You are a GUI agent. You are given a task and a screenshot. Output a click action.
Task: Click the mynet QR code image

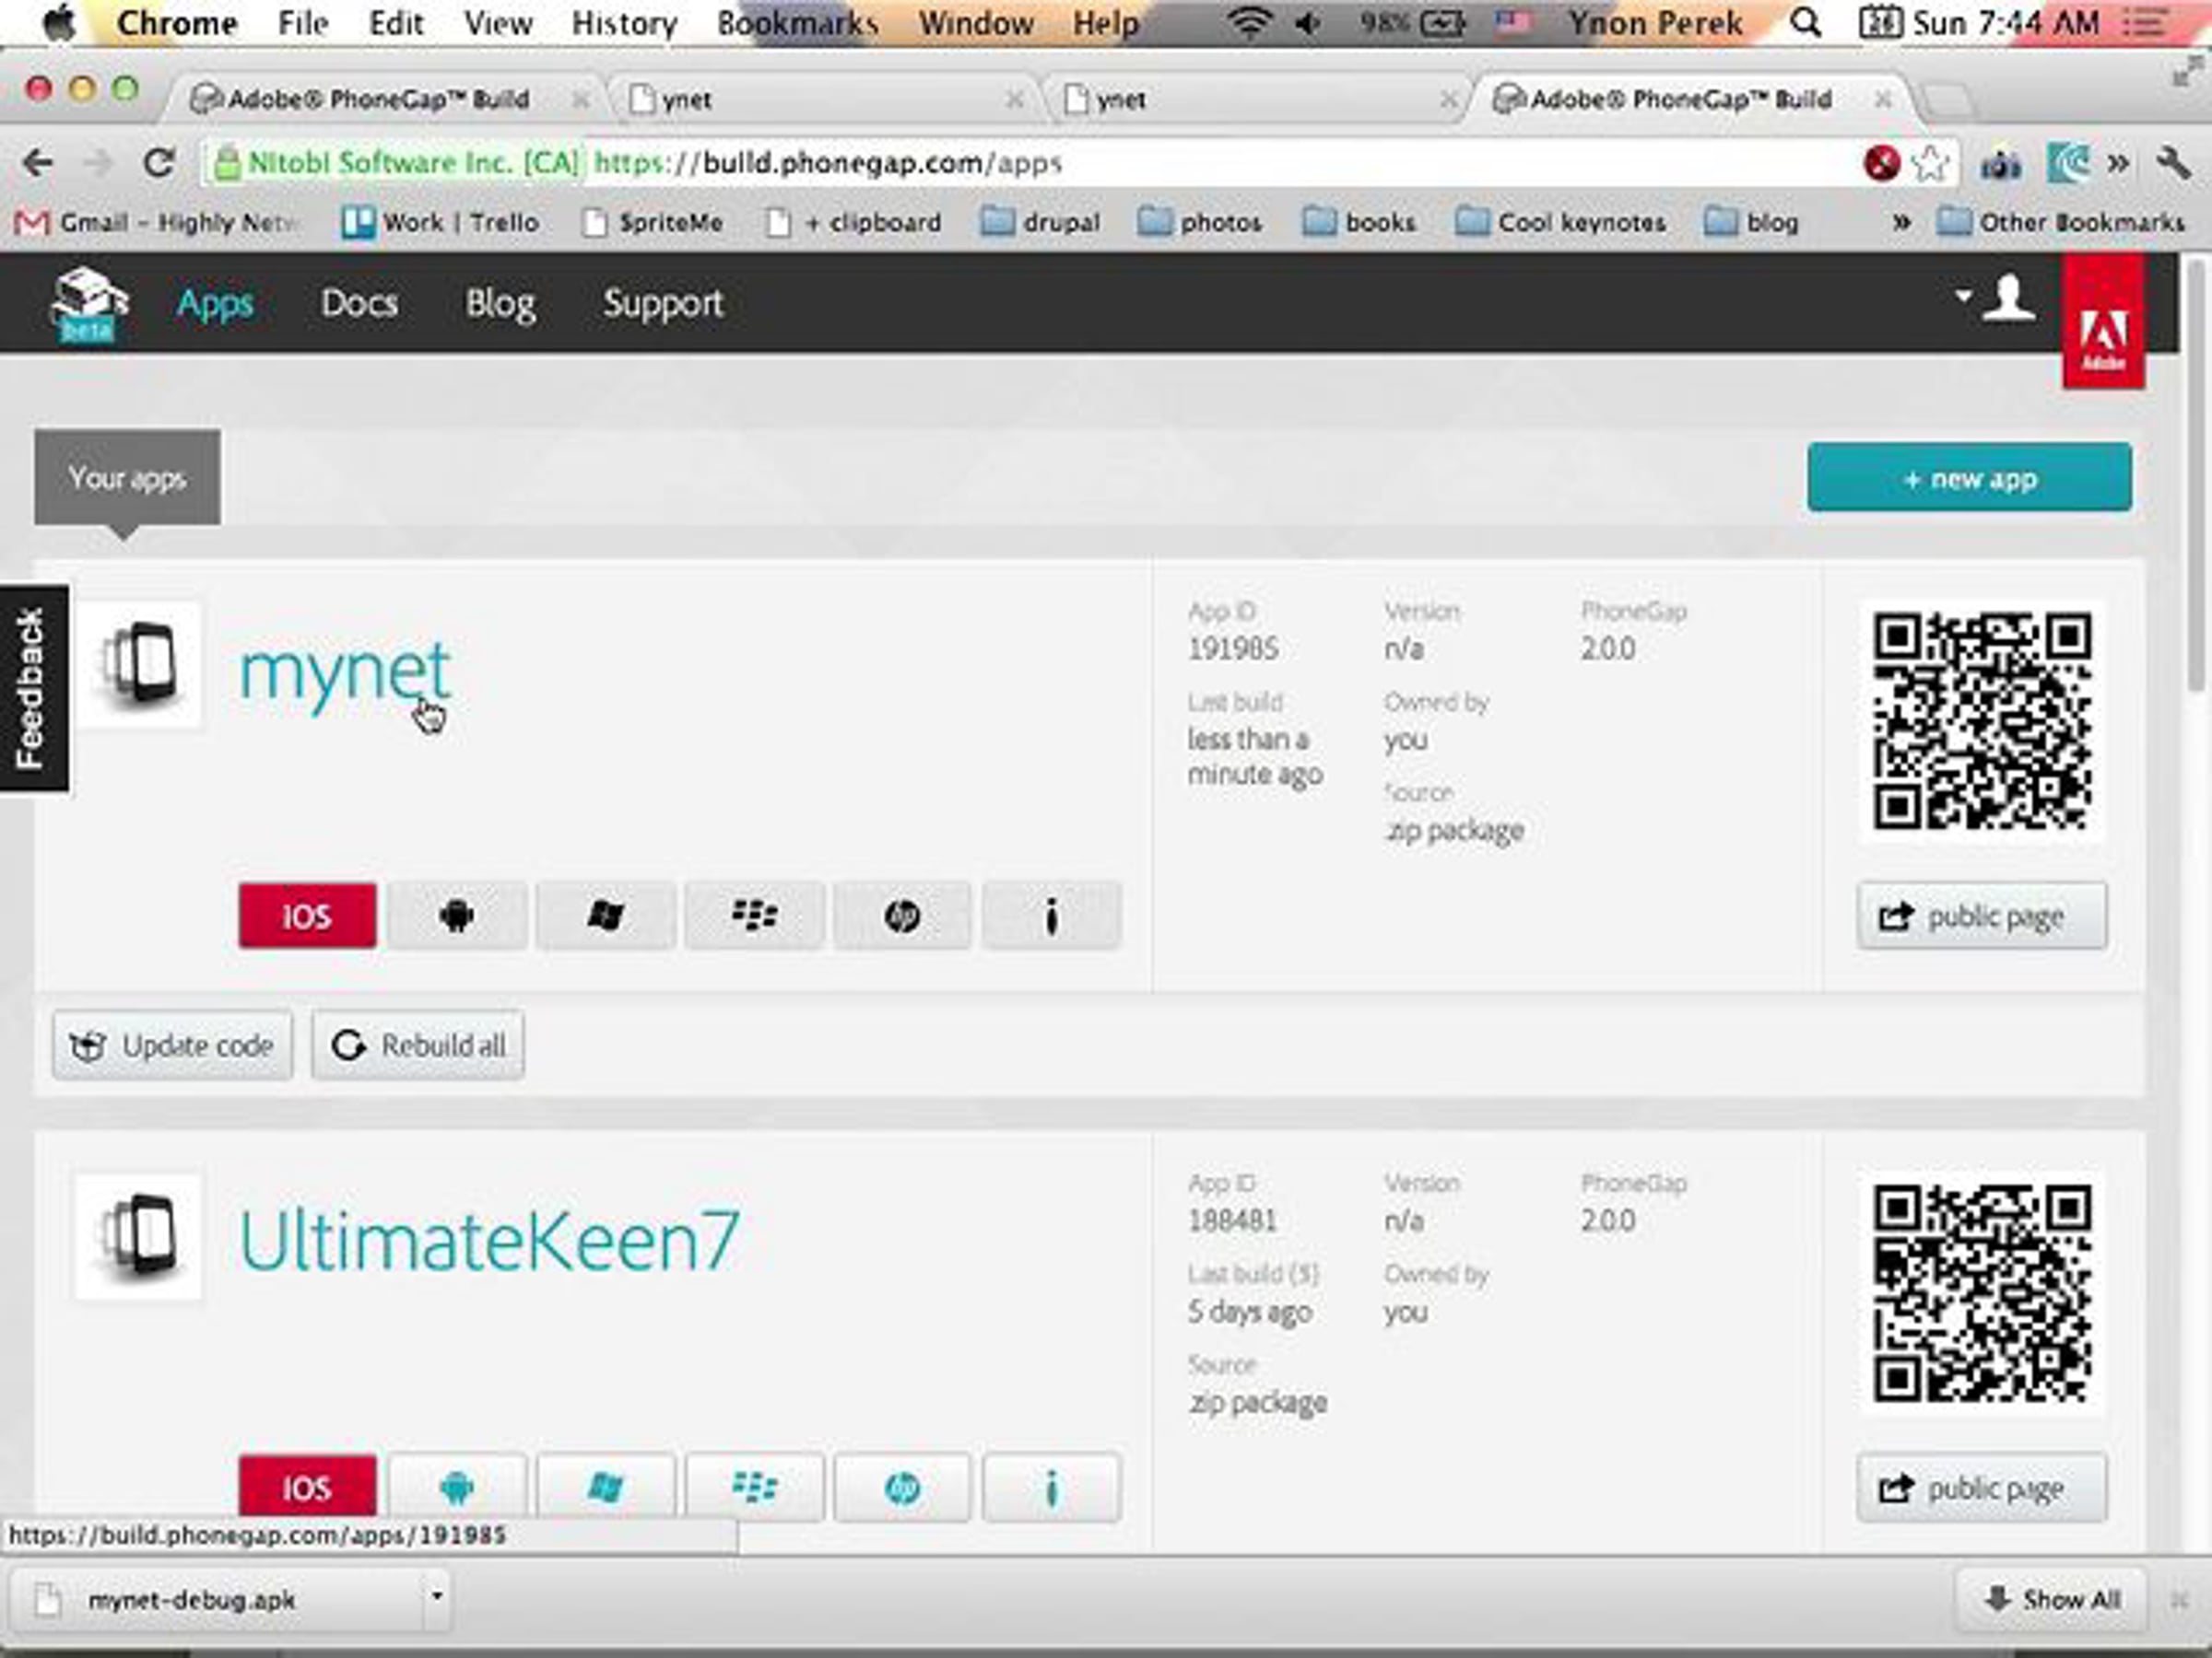[1982, 720]
